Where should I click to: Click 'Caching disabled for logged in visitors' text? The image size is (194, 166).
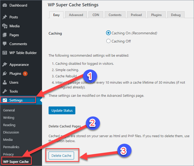pyautogui.click(x=85, y=63)
